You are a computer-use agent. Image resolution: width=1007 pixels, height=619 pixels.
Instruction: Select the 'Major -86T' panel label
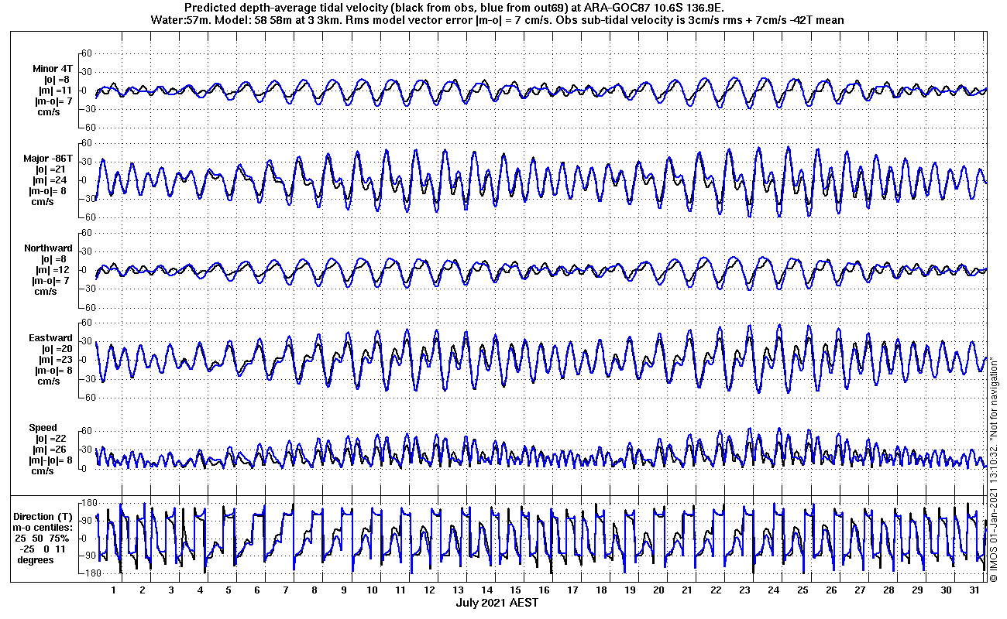[50, 158]
